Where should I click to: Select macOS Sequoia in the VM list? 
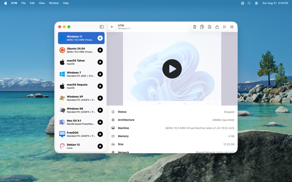(x=81, y=86)
